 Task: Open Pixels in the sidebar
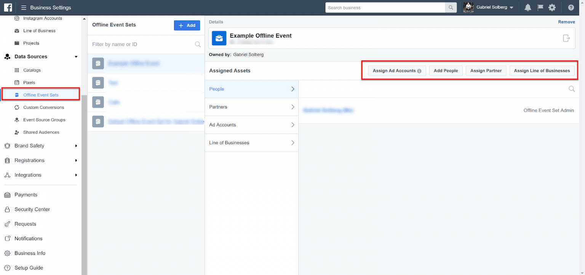[29, 83]
